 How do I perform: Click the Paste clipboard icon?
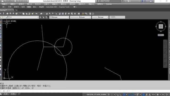pyautogui.click(x=27, y=14)
